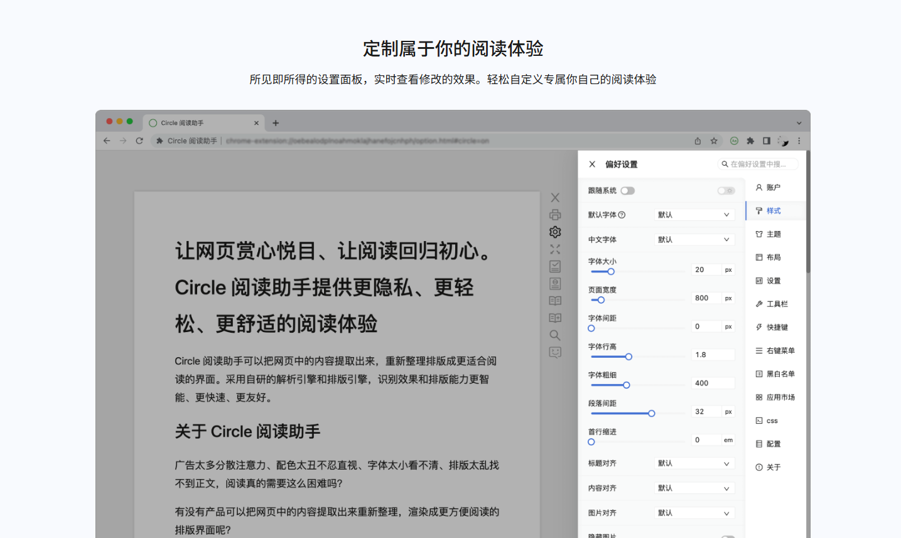Open the 设置 section in sidebar
The width and height of the screenshot is (901, 538).
[x=776, y=281]
